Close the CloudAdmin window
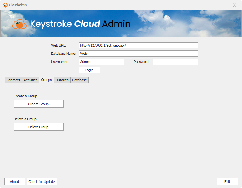This screenshot has height=188, width=242. tap(234, 5)
